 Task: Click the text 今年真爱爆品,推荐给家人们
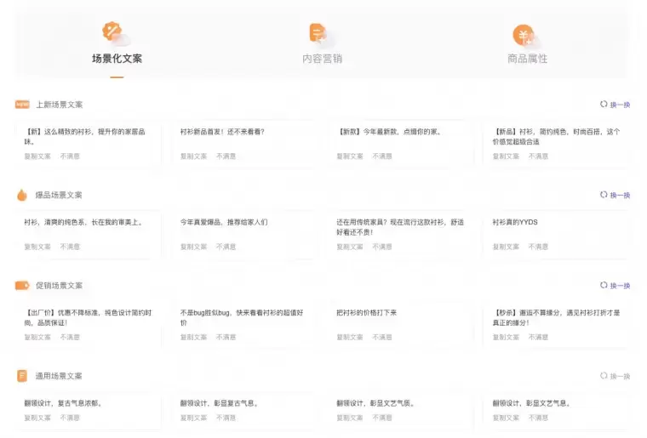tap(224, 222)
